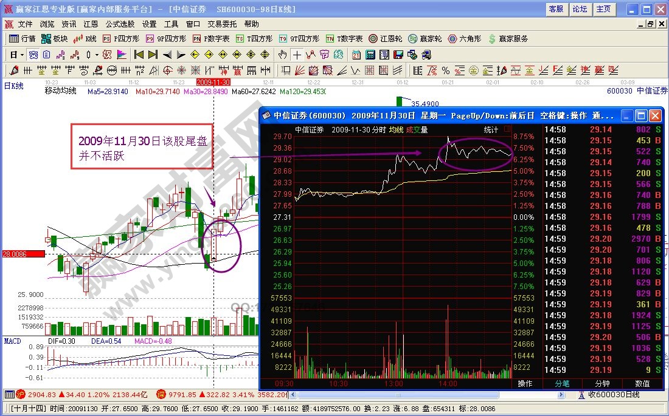669x416 pixels.
Task: Open 操作 in the intraday window
Action: point(525,384)
